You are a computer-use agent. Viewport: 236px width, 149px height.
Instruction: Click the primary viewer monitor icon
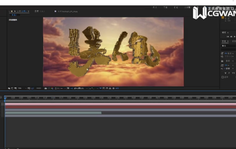[x=12, y=88]
